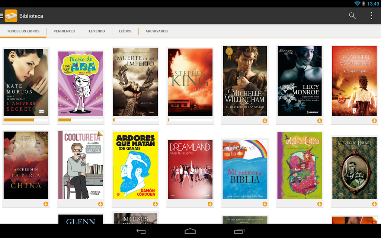The height and width of the screenshot is (238, 381).
Task: Open the Cooltureta comic cover
Action: pos(81,165)
